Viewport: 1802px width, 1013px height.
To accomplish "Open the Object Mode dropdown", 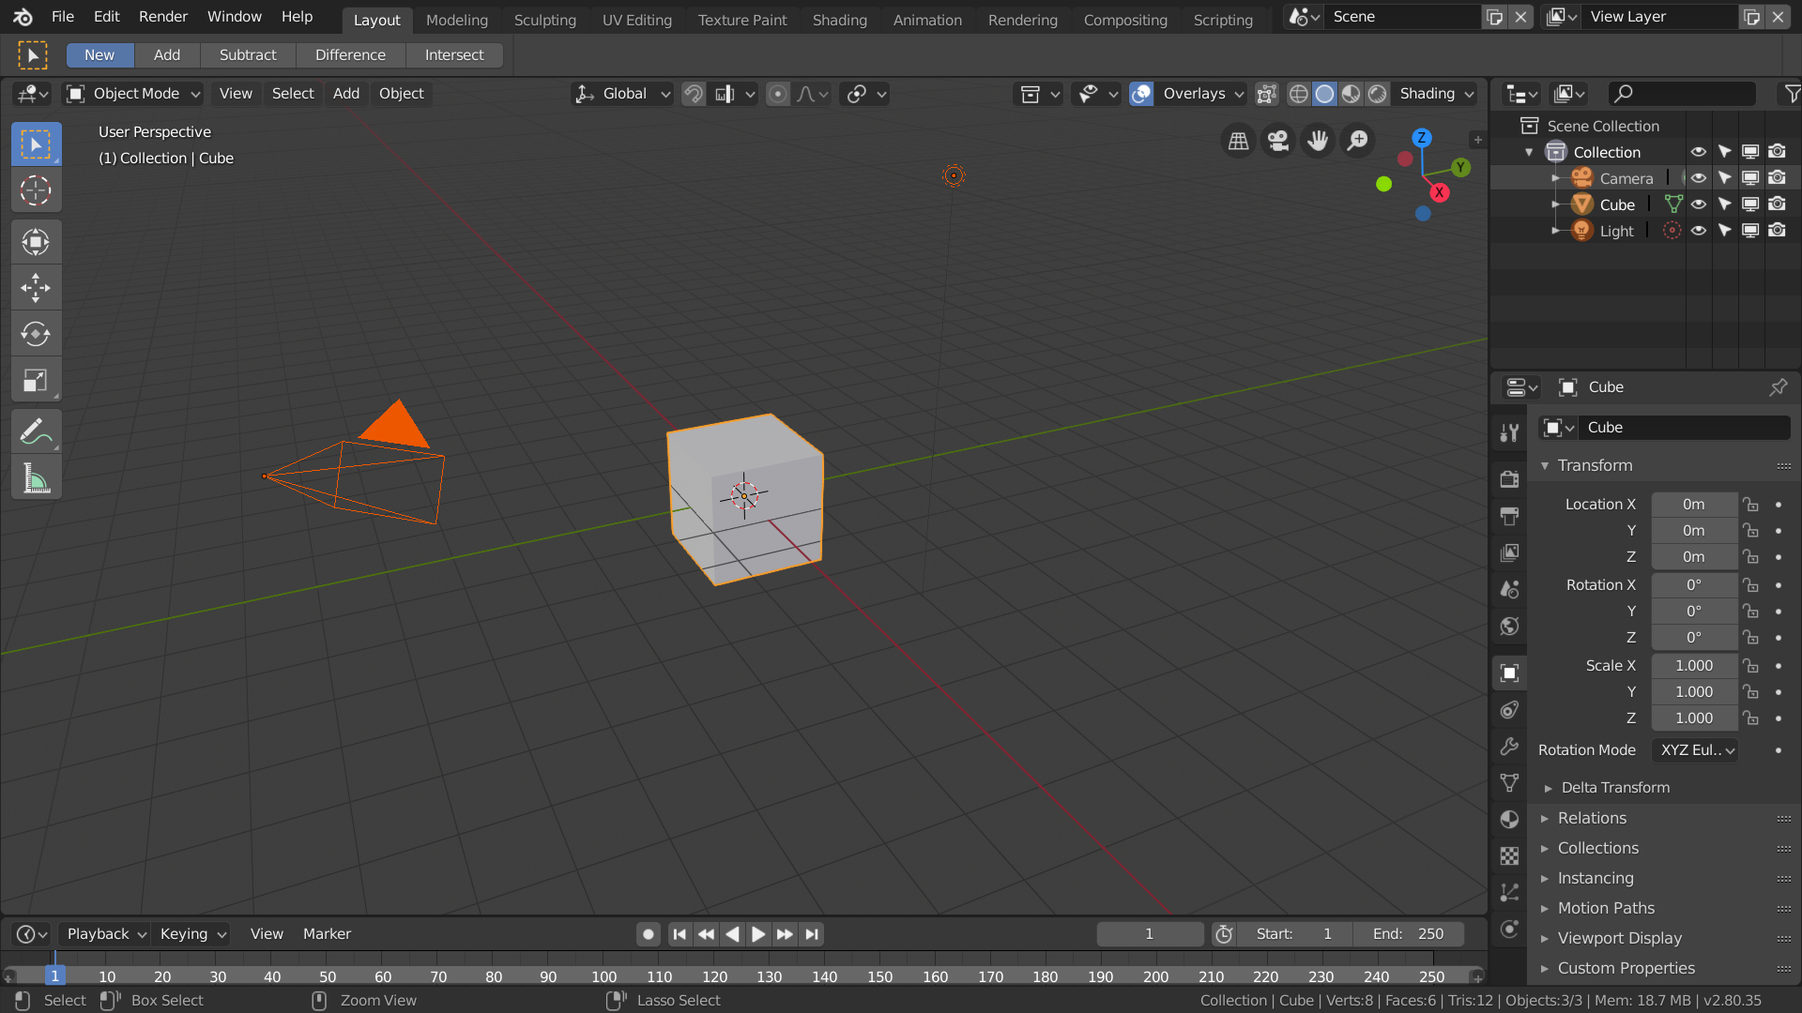I will tap(133, 94).
